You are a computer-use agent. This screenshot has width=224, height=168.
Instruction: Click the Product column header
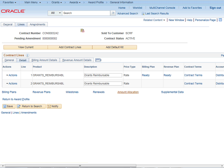click(x=37, y=67)
